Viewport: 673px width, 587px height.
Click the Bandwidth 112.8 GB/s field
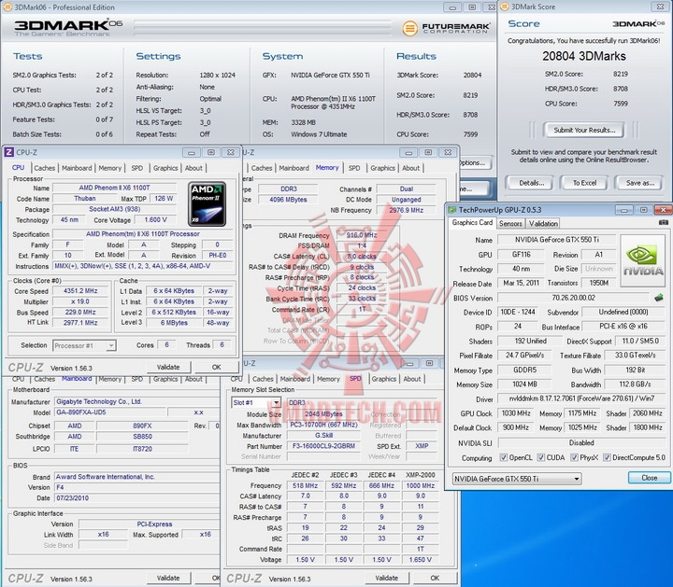point(635,384)
